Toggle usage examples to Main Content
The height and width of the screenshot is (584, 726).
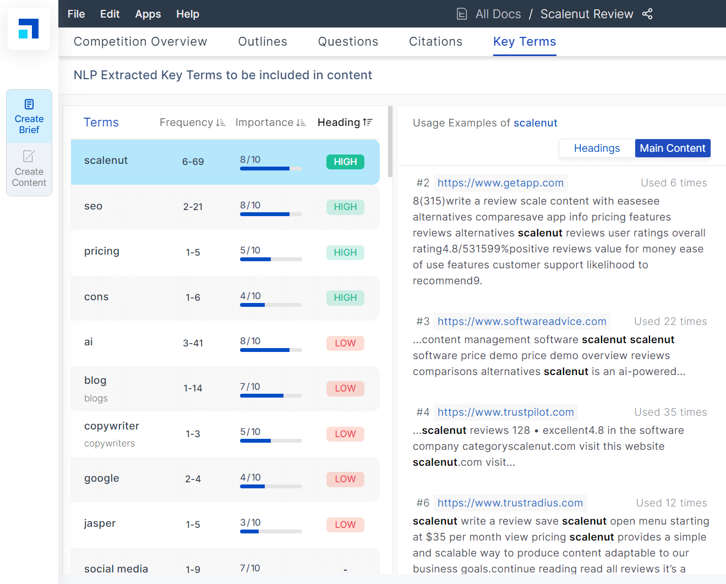point(673,148)
